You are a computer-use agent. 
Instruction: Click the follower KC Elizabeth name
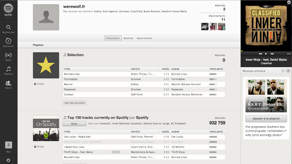[x=178, y=123]
